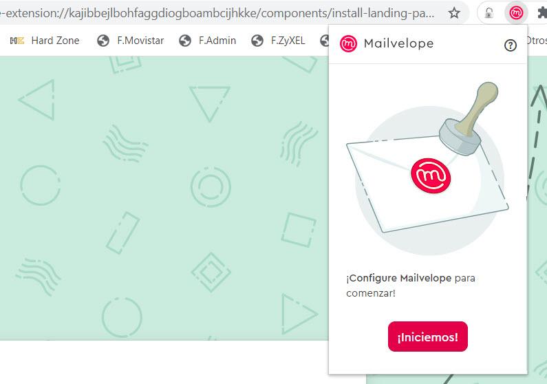Screen dimensions: 547x384
Task: Click the Mailvelope title text in popup
Action: pos(399,43)
